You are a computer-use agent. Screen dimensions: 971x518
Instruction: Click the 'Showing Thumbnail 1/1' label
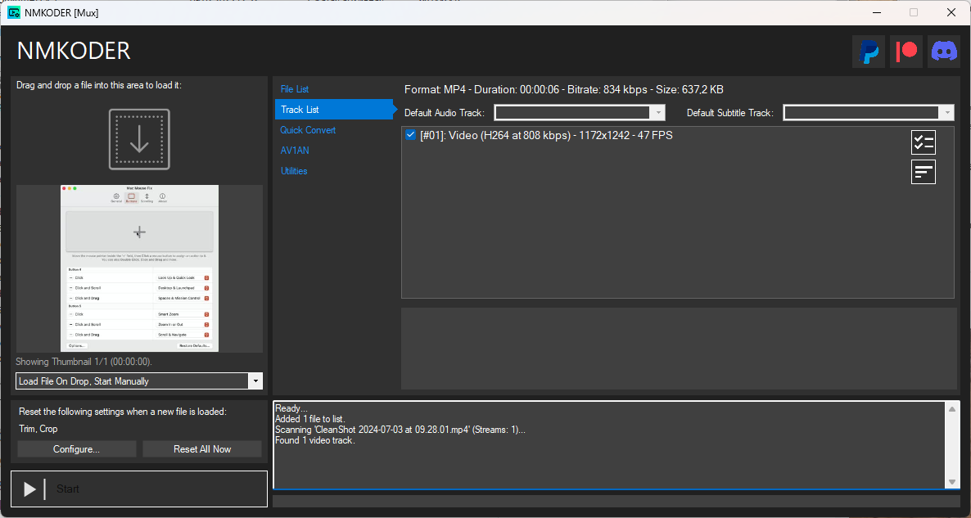pos(84,362)
